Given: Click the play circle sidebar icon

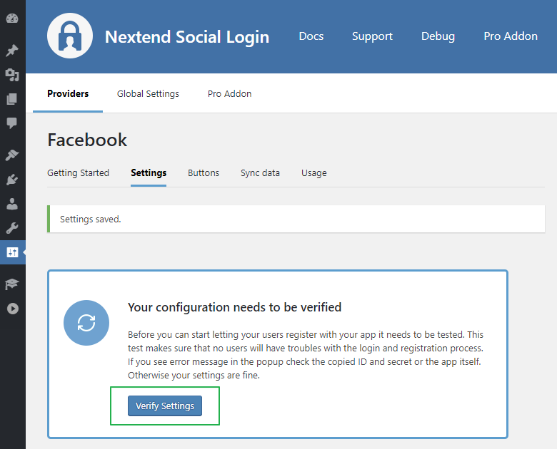Looking at the screenshot, I should point(12,309).
